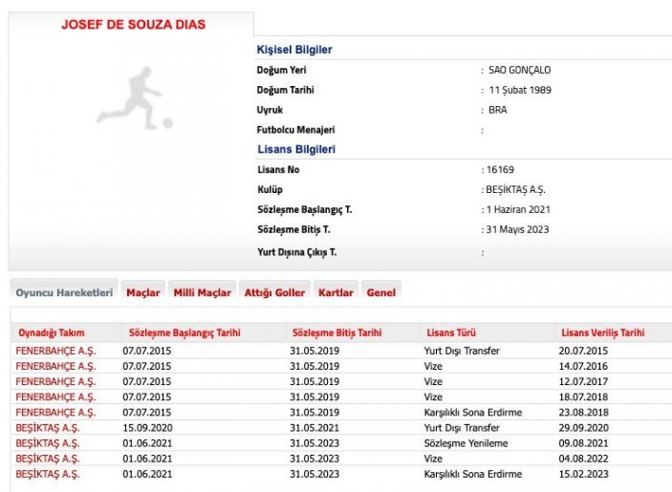The width and height of the screenshot is (672, 492).
Task: Click the Lisans Veriliş Tarihi column header
Action: (x=604, y=332)
